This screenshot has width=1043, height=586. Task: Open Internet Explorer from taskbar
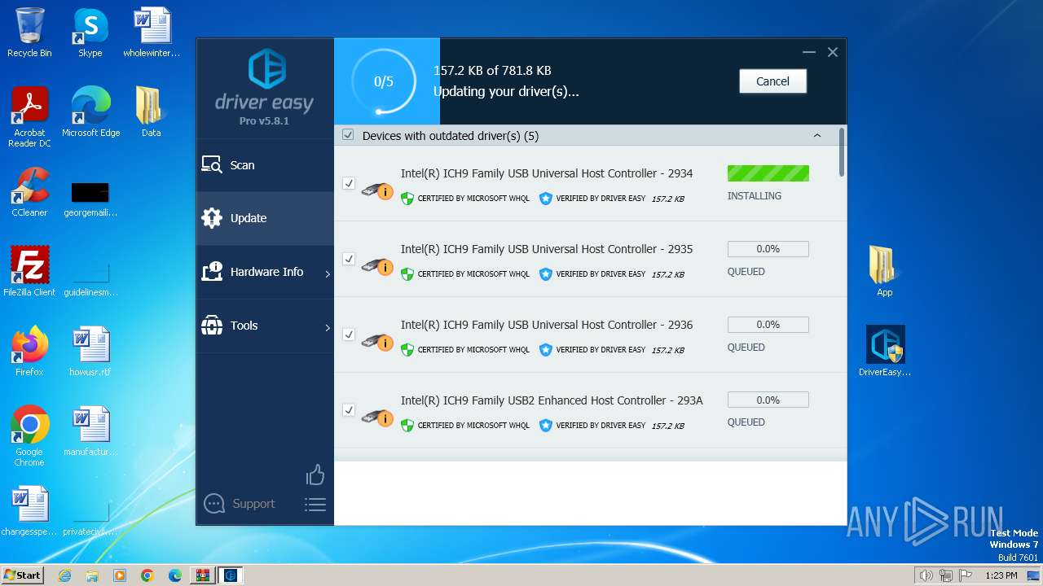coord(64,575)
